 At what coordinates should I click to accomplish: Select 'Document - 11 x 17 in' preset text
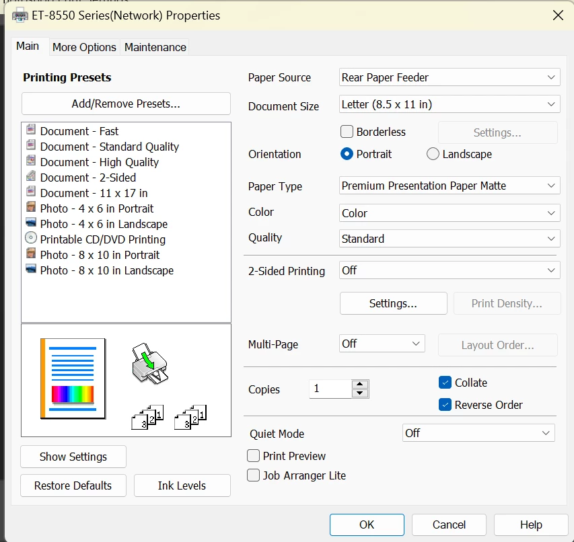94,193
